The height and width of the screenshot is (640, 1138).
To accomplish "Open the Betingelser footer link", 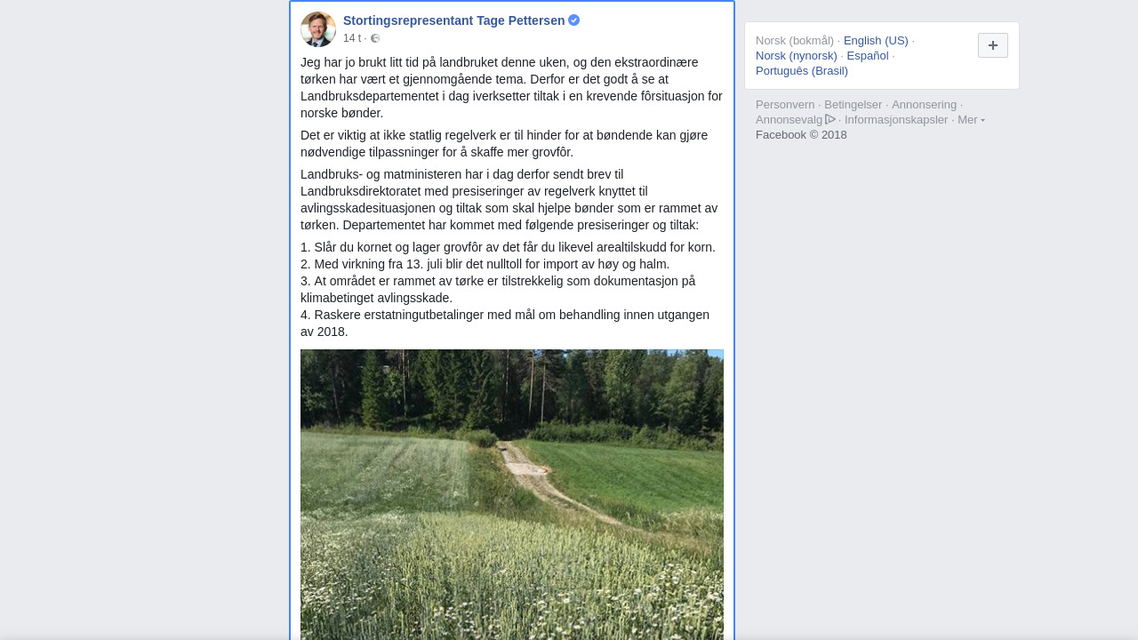I will pyautogui.click(x=853, y=105).
